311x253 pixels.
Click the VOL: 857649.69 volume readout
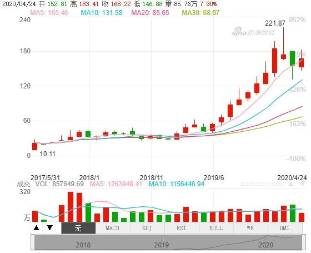point(59,184)
